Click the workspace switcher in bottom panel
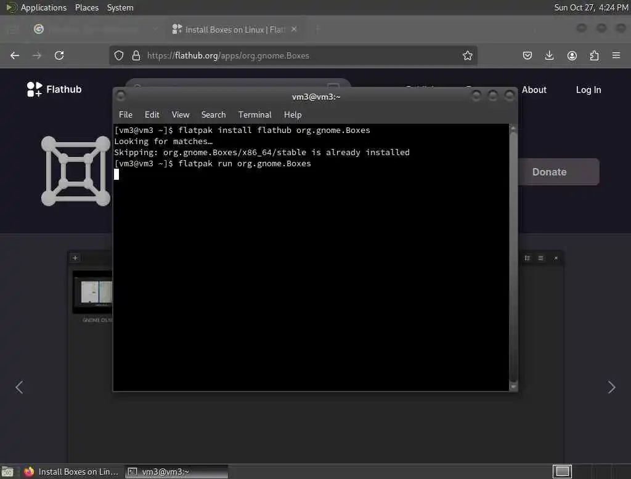This screenshot has width=631, height=479. tap(562, 471)
